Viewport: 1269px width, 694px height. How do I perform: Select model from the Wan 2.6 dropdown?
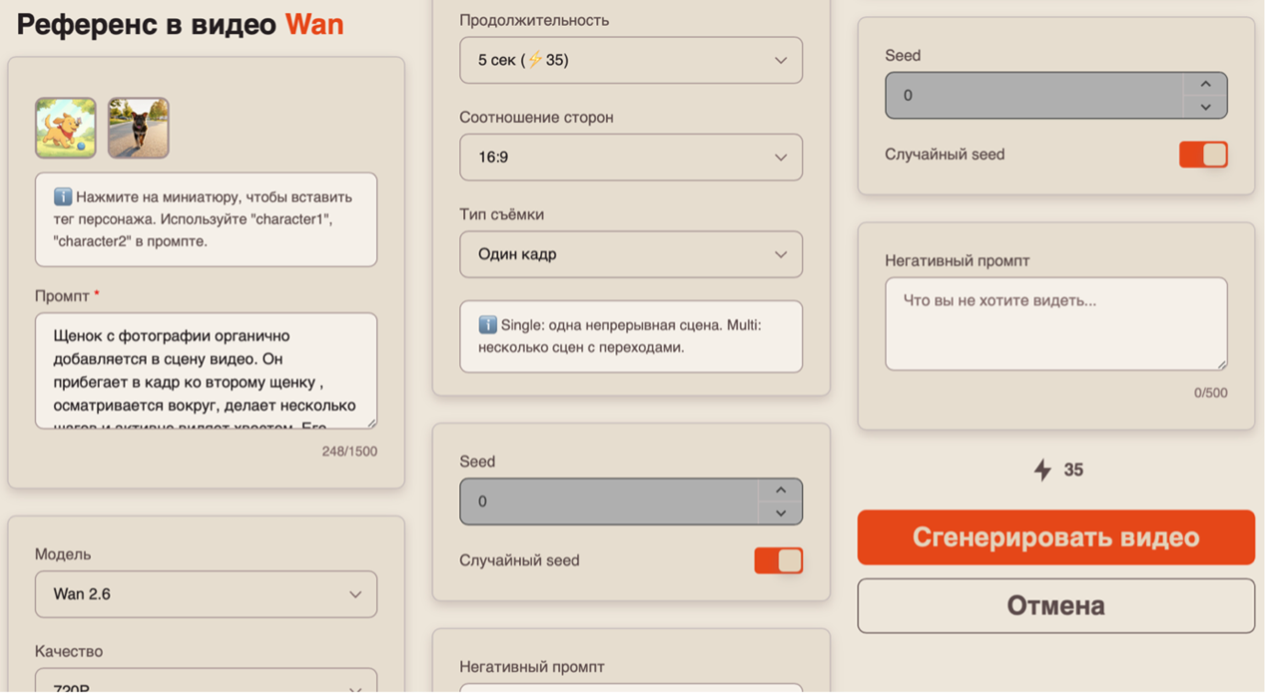click(205, 594)
